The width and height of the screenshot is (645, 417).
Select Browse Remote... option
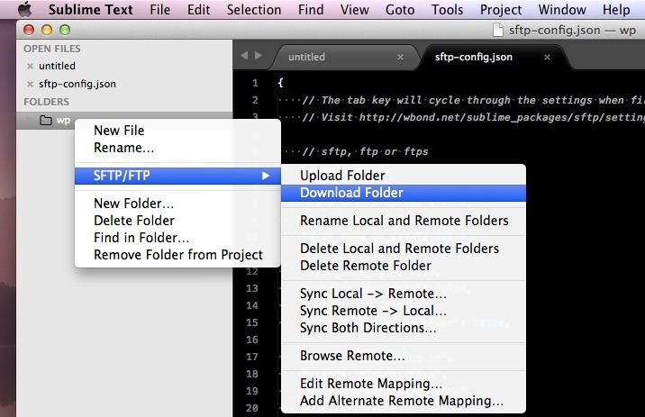tap(404, 356)
